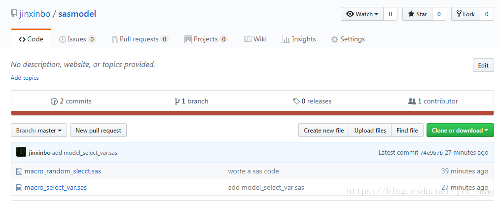Open the file macro_random_slecct.sas
The height and width of the screenshot is (201, 500).
63,171
